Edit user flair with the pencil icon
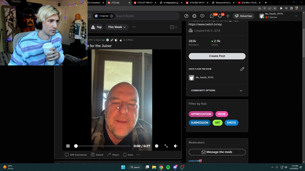Viewport: 305px width, 171px height. click(242, 69)
